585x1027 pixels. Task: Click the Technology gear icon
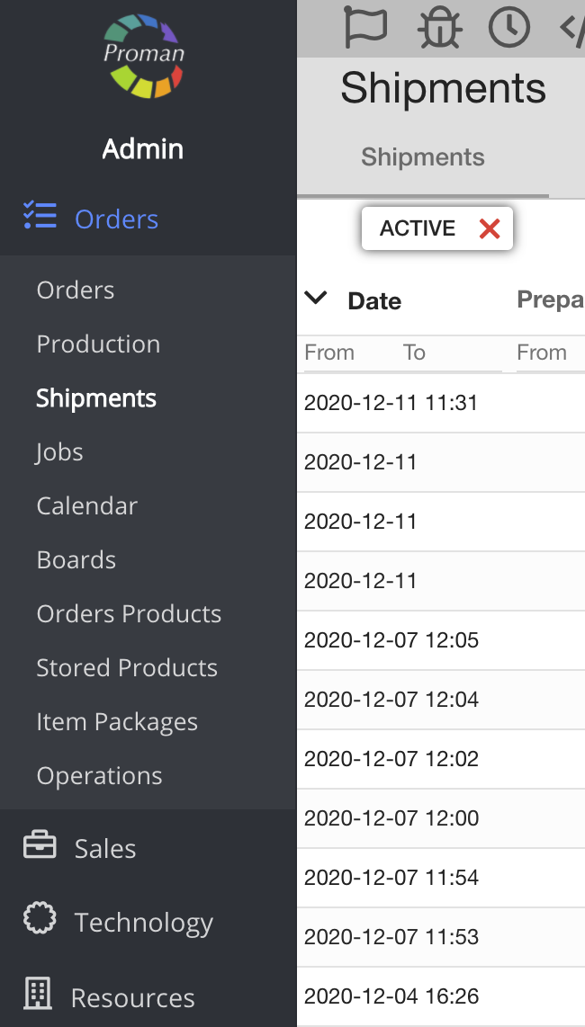coord(40,920)
